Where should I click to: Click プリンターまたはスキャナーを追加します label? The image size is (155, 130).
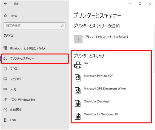[107, 37]
